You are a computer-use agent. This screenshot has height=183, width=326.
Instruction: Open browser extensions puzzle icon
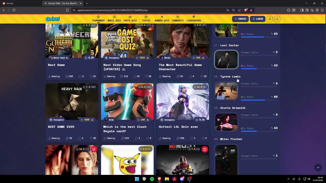(x=289, y=10)
